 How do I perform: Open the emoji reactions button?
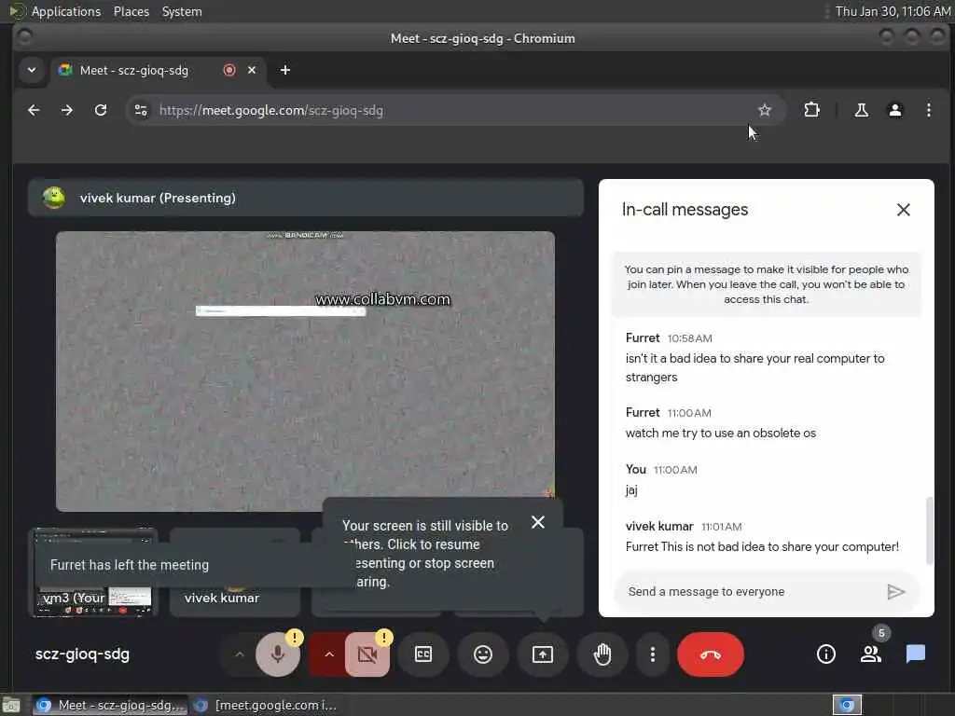(483, 654)
